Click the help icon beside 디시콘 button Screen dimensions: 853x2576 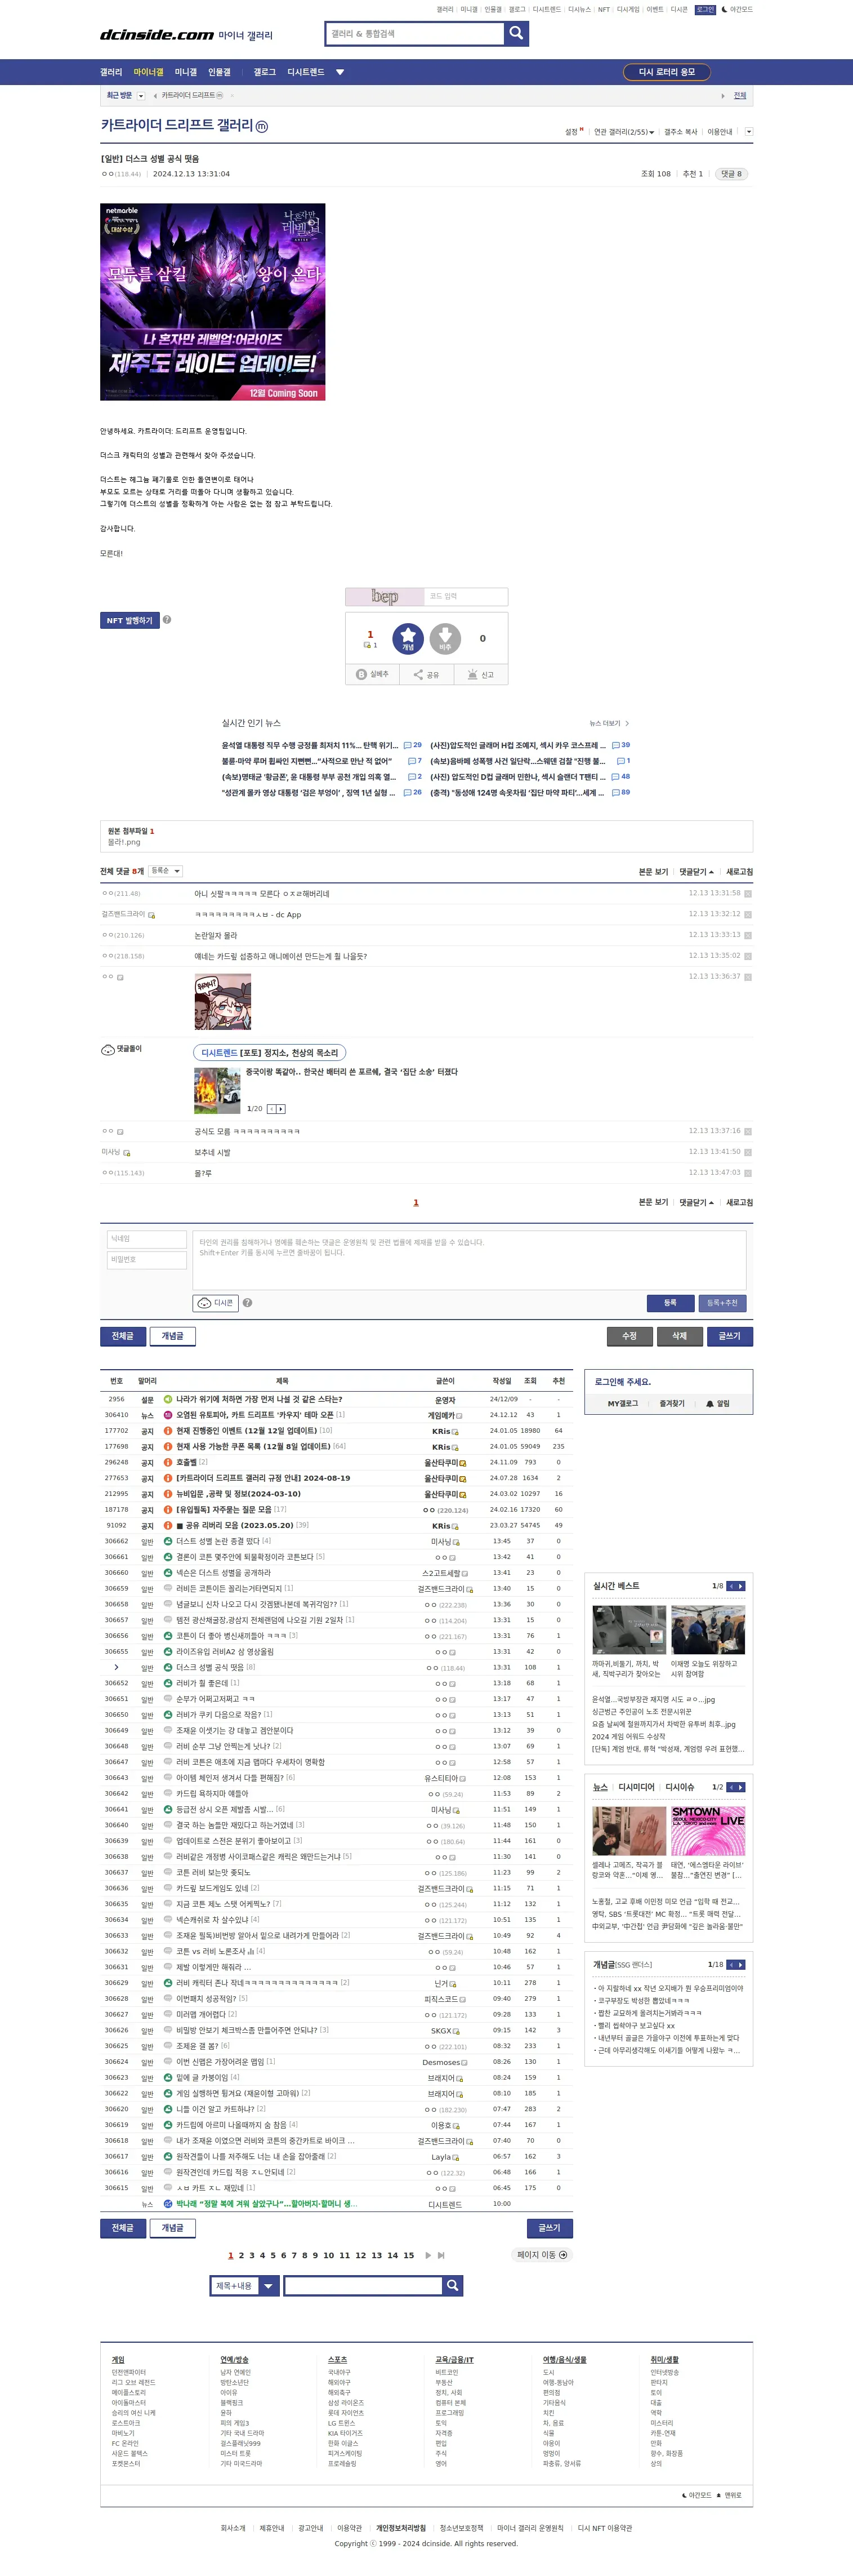[x=248, y=1303]
